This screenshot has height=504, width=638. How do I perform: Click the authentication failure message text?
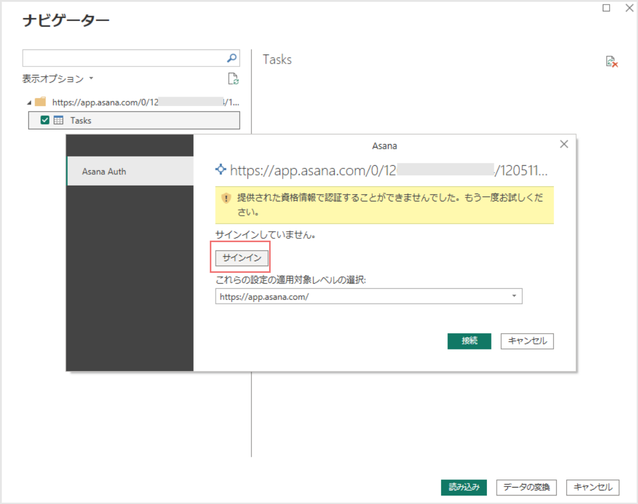(x=390, y=205)
